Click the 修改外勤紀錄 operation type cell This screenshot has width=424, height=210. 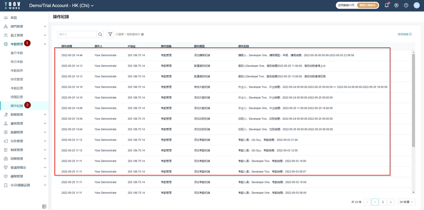(202, 87)
